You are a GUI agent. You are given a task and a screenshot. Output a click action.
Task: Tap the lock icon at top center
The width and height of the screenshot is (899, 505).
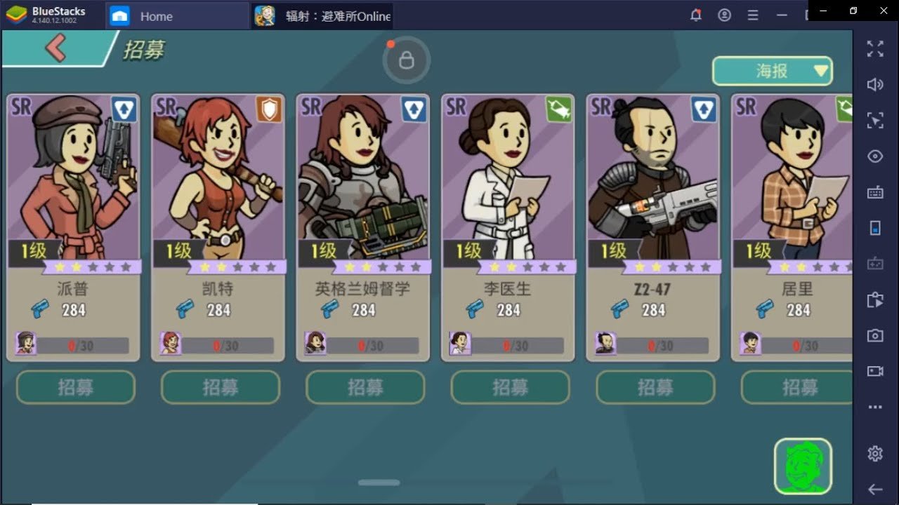[406, 61]
